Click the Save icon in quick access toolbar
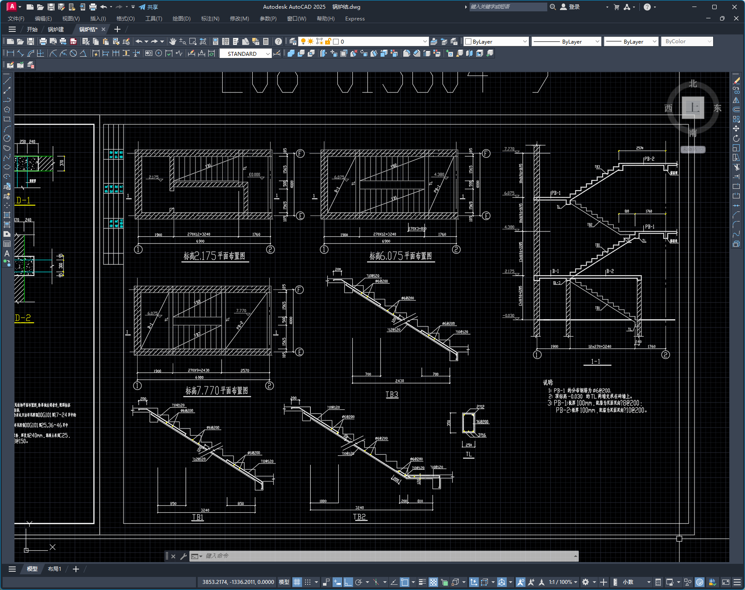This screenshot has width=745, height=590. (51, 7)
